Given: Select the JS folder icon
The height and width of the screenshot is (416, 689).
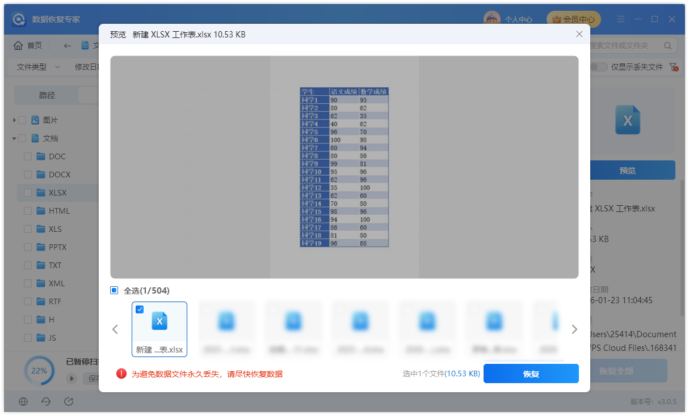Looking at the screenshot, I should [41, 338].
